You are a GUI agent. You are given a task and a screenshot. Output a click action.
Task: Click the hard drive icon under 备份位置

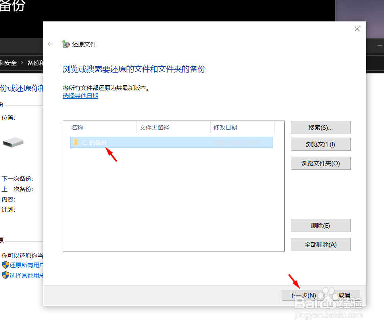click(13, 143)
